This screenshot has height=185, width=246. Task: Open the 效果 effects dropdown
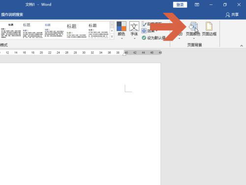coord(149,31)
